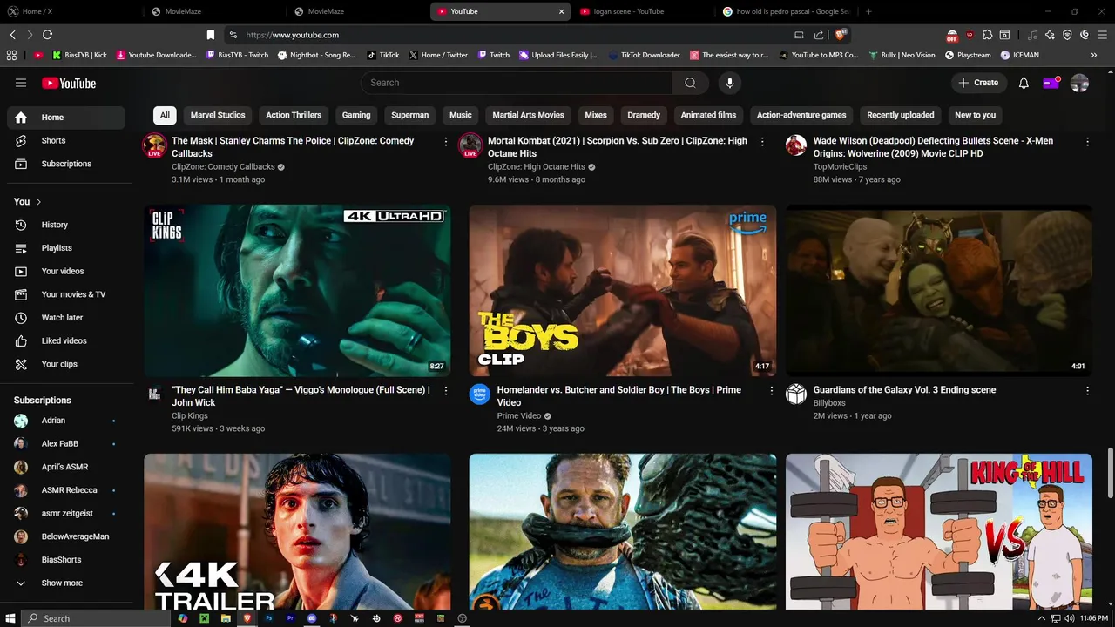This screenshot has width=1115, height=627.
Task: Select the Martial Arts Movies chip
Action: click(528, 115)
